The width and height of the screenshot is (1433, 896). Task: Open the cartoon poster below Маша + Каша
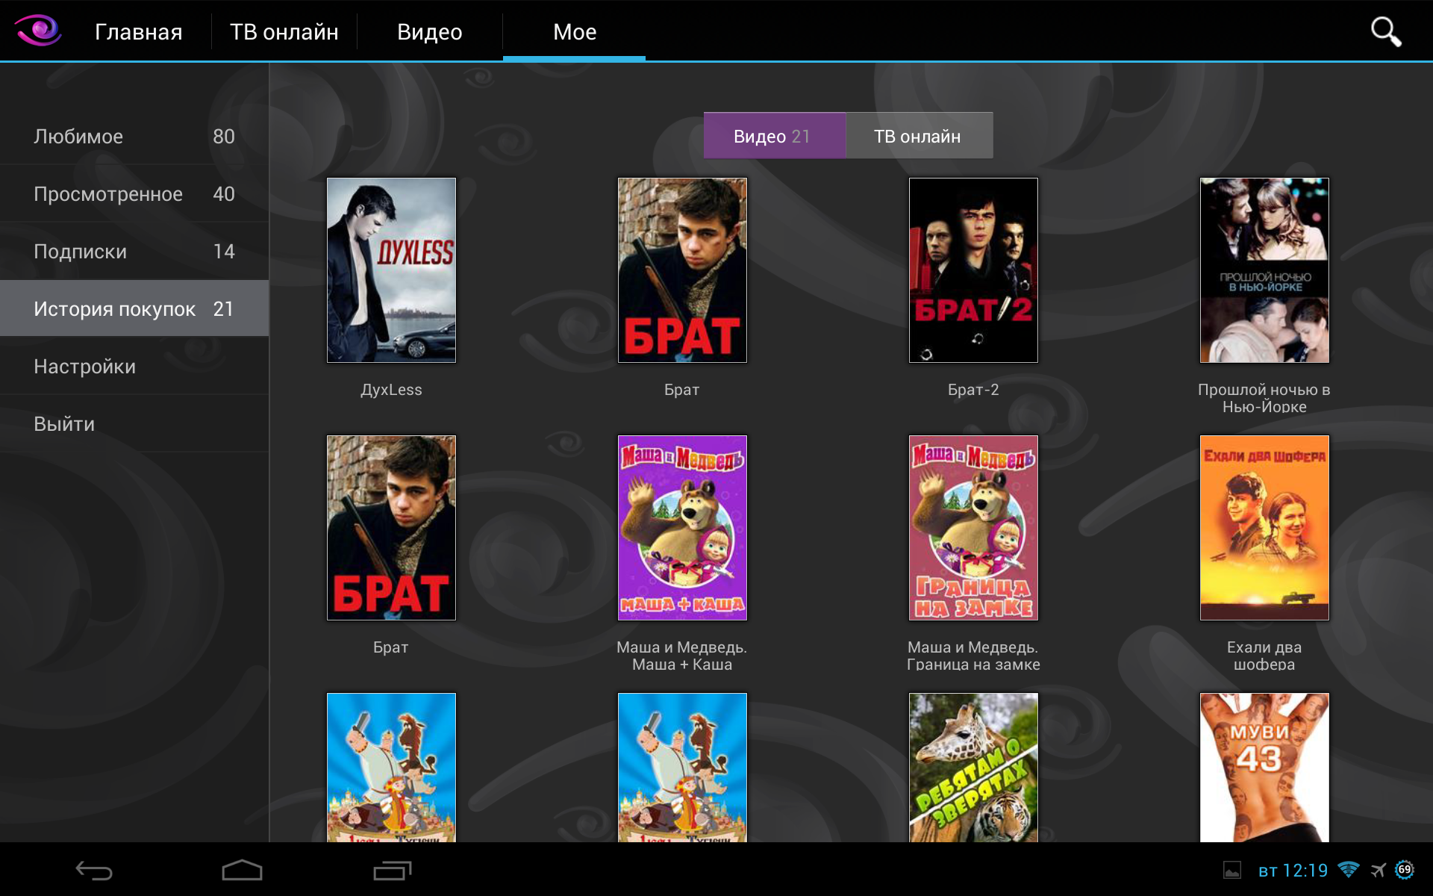click(x=682, y=768)
